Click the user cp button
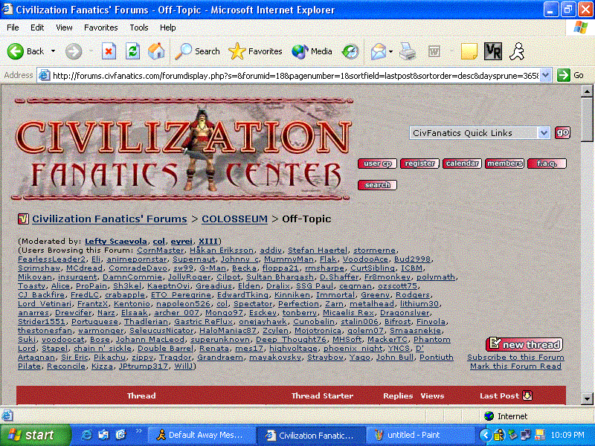 pyautogui.click(x=377, y=164)
